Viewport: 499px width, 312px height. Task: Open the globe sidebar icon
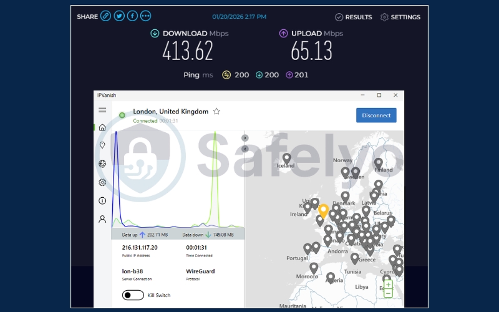point(102,163)
